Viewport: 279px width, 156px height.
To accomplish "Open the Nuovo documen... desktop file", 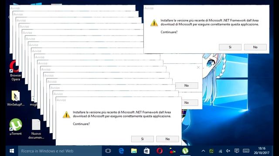I will [x=36, y=129].
